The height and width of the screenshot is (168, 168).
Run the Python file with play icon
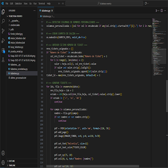pos(156,10)
